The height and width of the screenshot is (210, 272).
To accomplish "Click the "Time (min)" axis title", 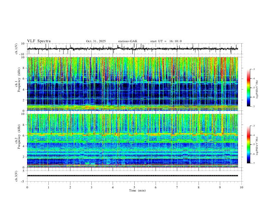I will (x=137, y=190).
